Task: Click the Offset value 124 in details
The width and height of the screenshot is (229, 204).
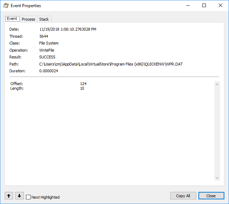Action: 83,84
